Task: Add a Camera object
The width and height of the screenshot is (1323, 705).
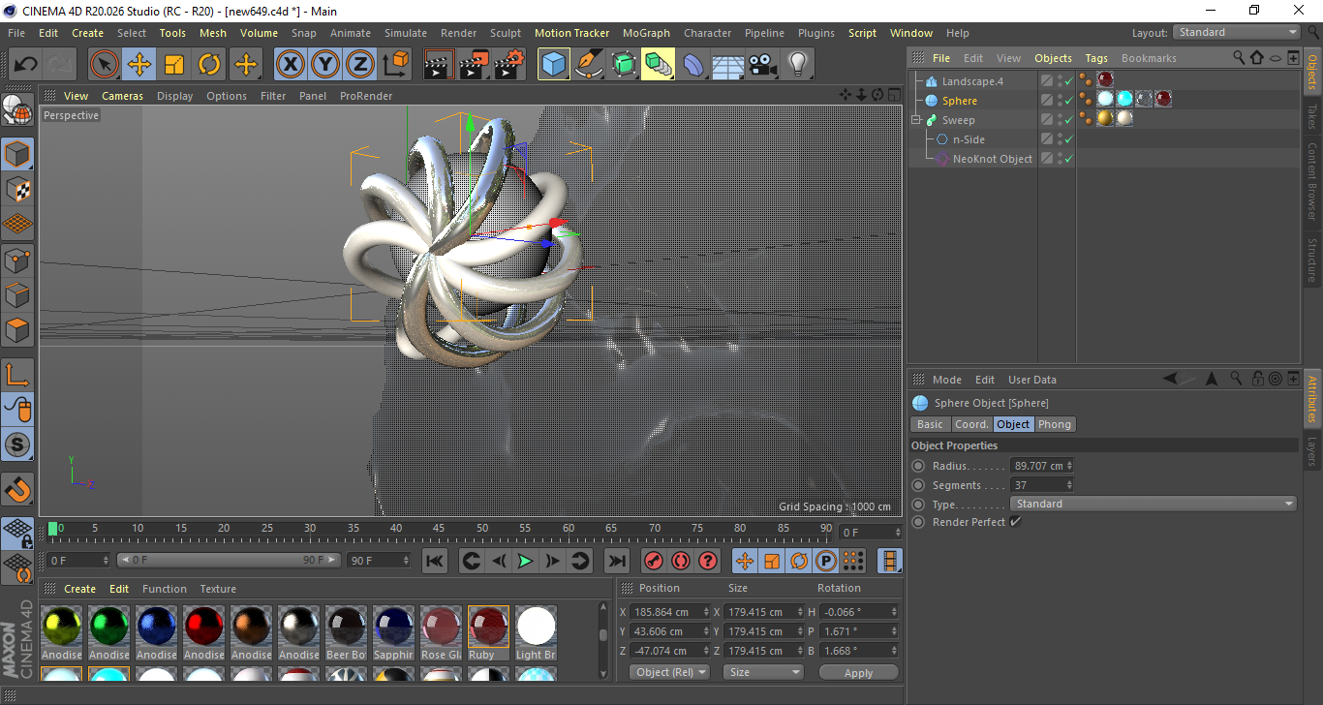Action: tap(763, 65)
